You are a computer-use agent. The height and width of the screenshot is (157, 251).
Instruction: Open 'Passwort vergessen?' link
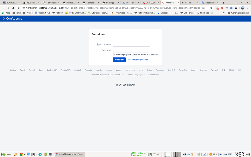pos(138,60)
